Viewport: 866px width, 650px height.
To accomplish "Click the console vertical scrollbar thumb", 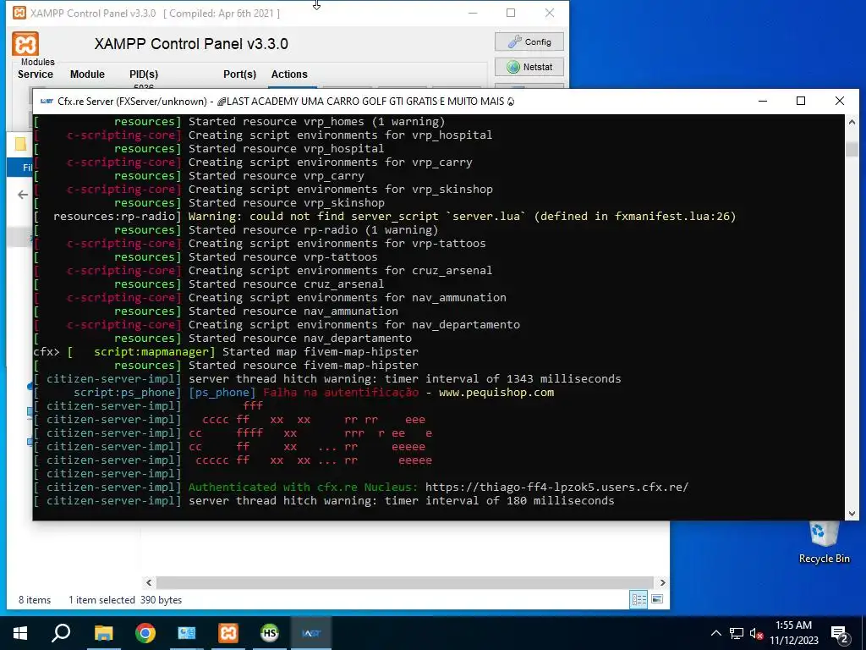I will tap(852, 149).
